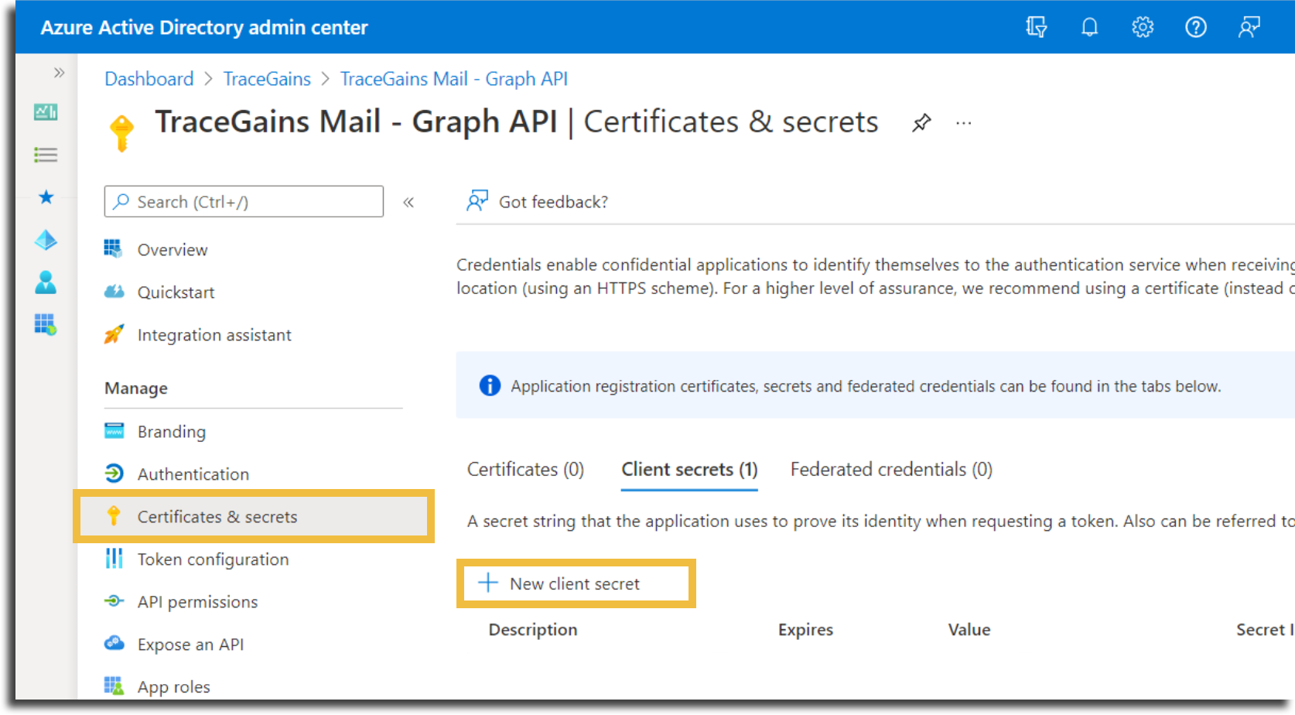The height and width of the screenshot is (715, 1295).
Task: Open TraceGains Mail - Graph API breadcrumb
Action: click(454, 79)
